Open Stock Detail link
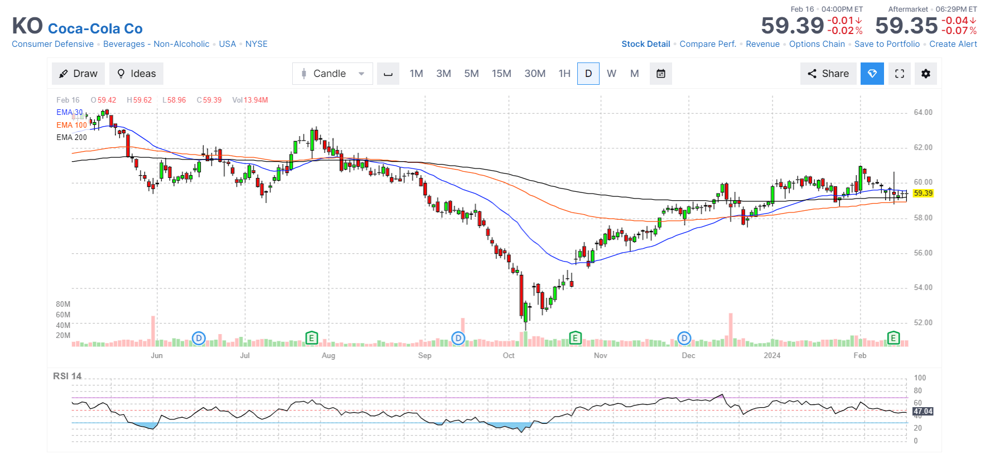 [x=646, y=44]
